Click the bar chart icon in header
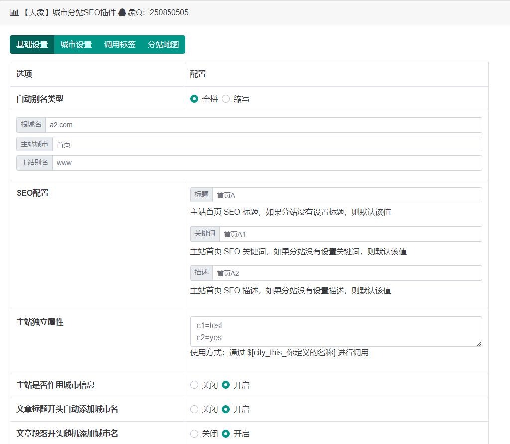The height and width of the screenshot is (444, 510). coord(14,12)
